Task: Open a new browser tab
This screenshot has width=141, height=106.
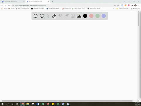Action: click(x=53, y=2)
